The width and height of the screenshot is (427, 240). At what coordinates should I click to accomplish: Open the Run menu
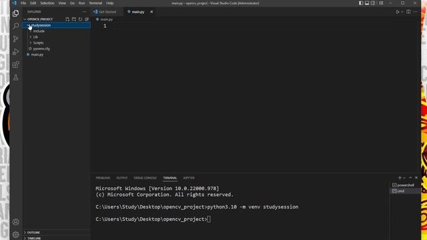(x=81, y=3)
